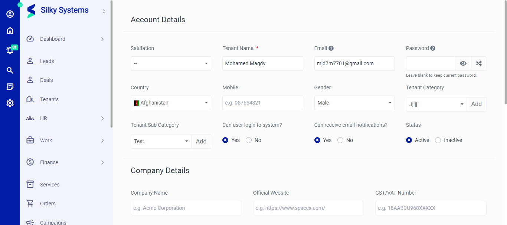Open the Country dropdown showing Afghanistan
The width and height of the screenshot is (507, 225).
click(171, 103)
